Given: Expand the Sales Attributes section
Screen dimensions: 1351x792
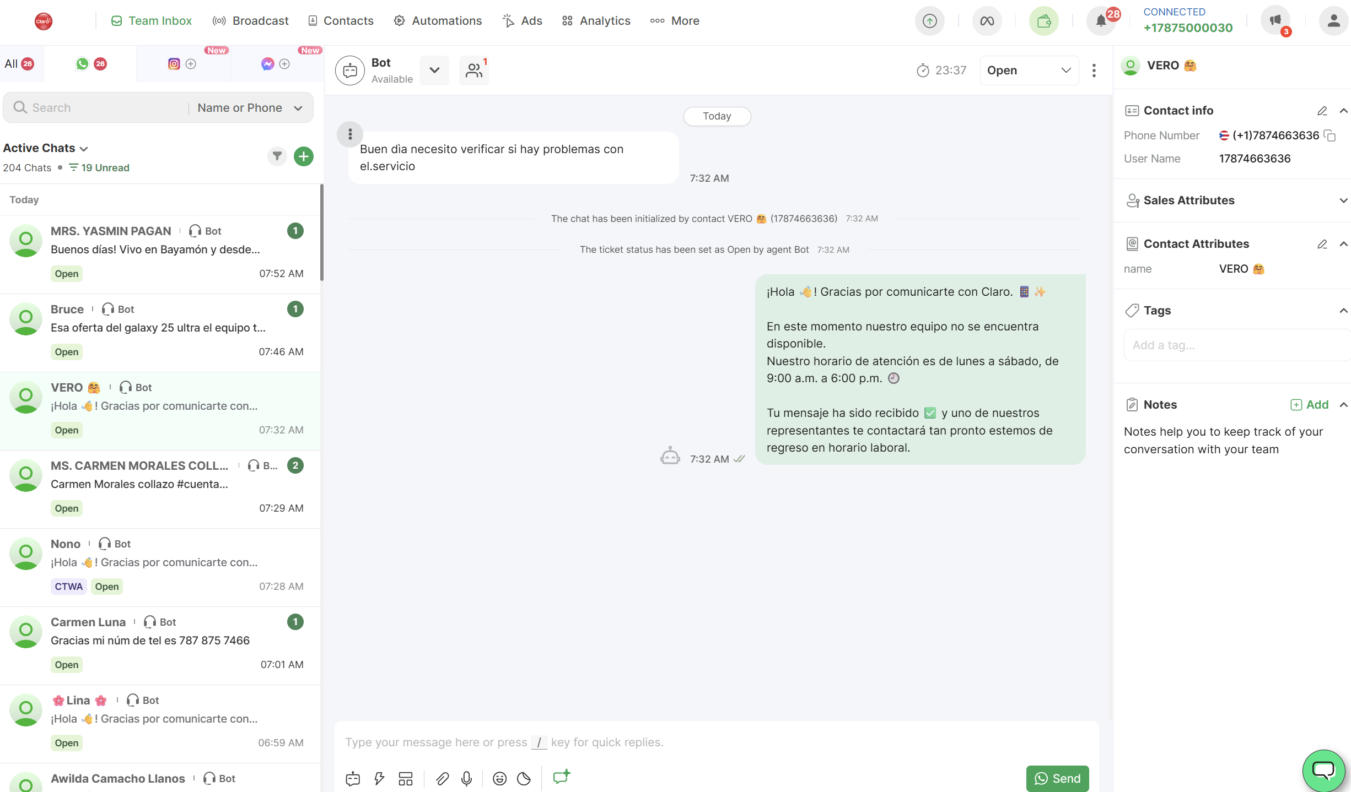Looking at the screenshot, I should click(1343, 200).
